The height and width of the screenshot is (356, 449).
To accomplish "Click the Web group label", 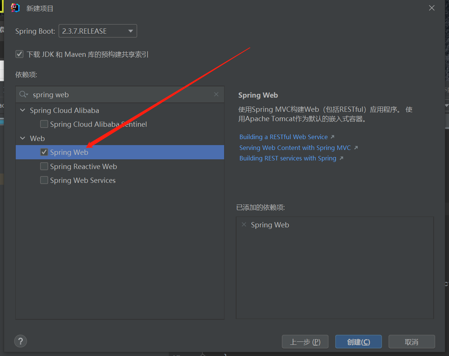I will [x=37, y=138].
